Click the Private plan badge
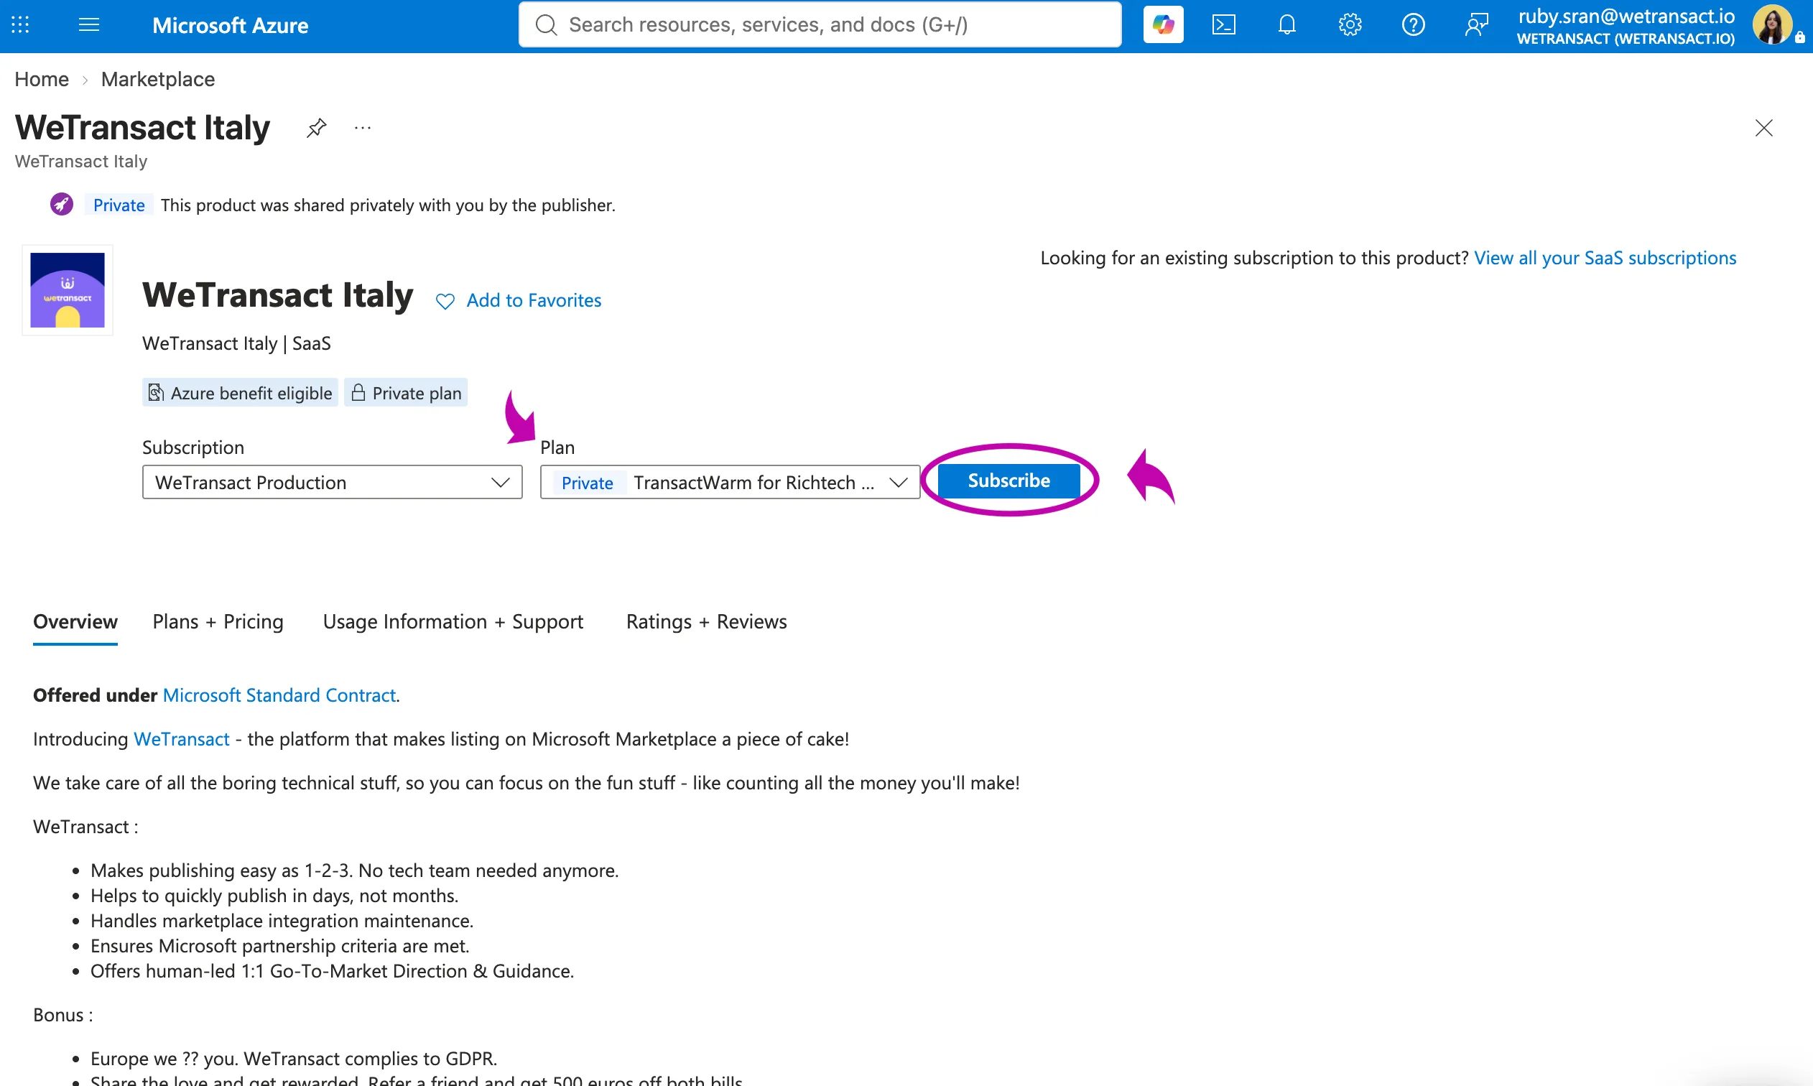 click(406, 393)
